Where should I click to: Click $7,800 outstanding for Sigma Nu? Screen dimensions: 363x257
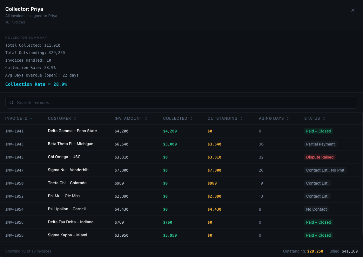pos(214,170)
